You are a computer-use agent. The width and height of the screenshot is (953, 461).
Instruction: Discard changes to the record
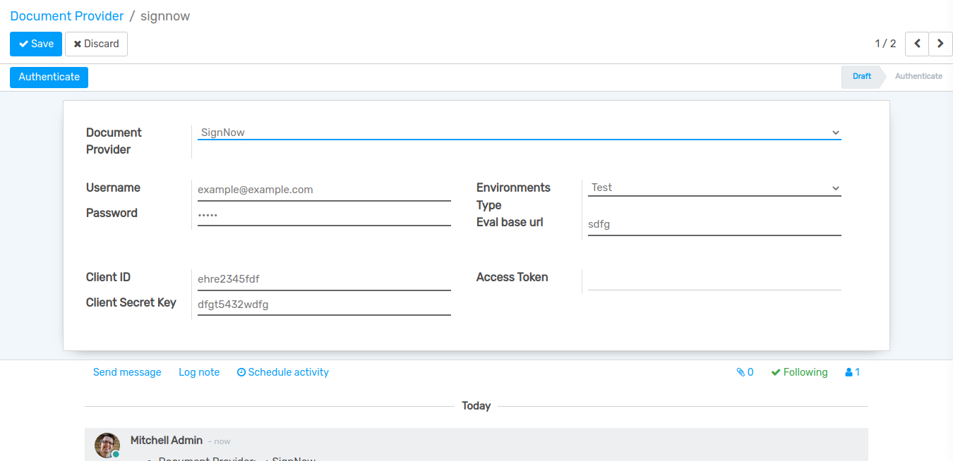(96, 44)
